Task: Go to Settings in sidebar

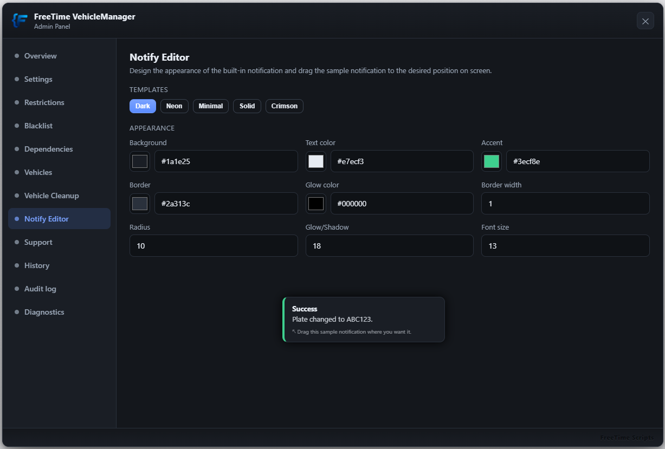Action: click(x=59, y=79)
